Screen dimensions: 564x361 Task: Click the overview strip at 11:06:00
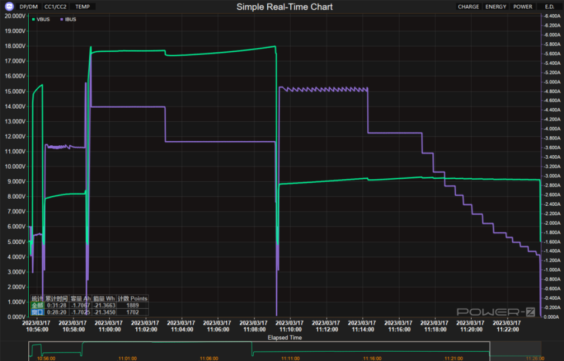209,359
